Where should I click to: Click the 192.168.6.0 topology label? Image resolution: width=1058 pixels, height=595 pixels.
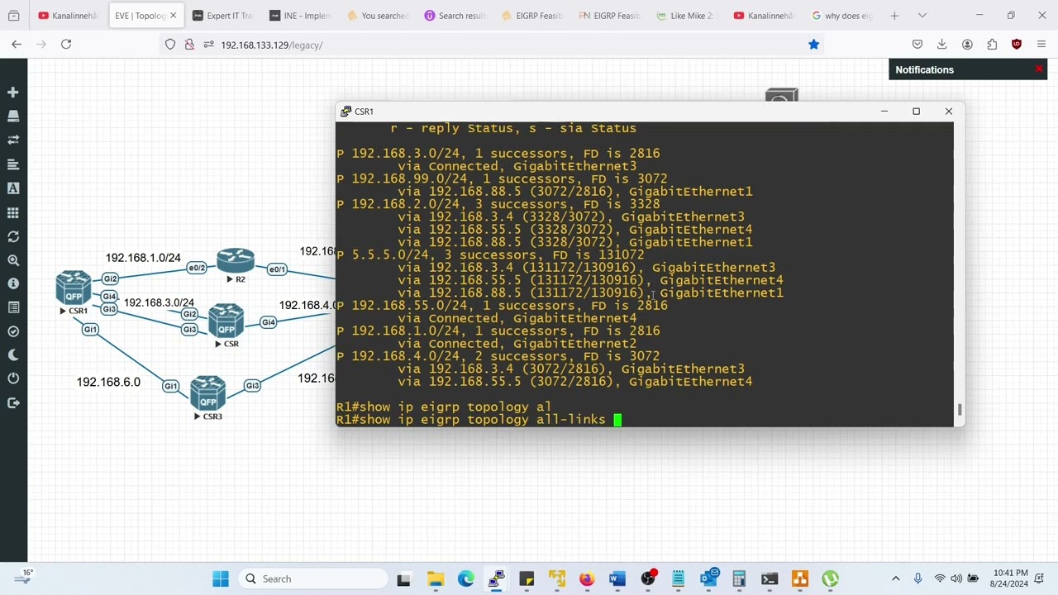click(x=108, y=382)
